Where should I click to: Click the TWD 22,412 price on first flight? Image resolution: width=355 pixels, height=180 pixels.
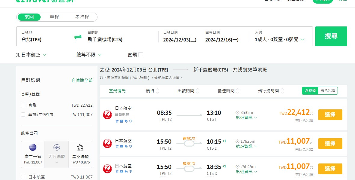coord(296,112)
